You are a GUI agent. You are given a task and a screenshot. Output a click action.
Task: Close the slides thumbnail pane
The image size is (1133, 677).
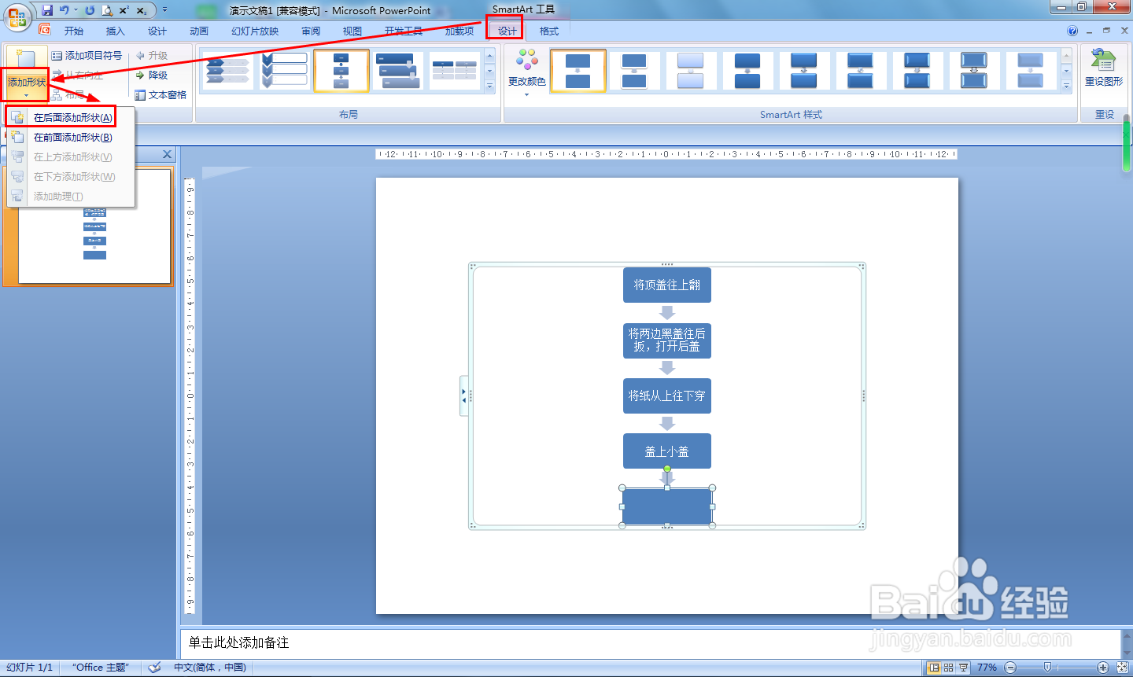point(167,155)
